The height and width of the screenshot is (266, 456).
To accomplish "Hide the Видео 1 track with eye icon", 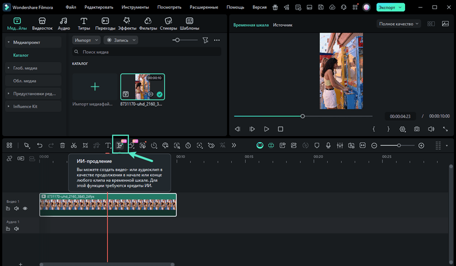I will 25,209.
